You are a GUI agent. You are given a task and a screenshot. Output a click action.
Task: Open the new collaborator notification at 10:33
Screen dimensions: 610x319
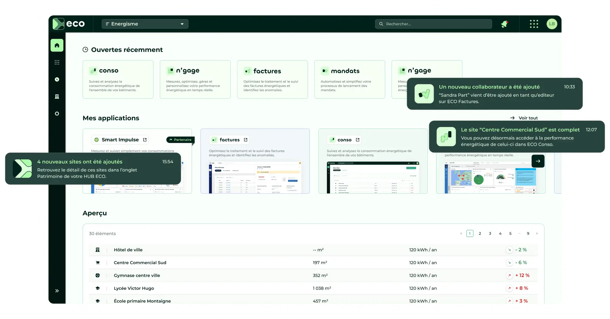click(495, 94)
